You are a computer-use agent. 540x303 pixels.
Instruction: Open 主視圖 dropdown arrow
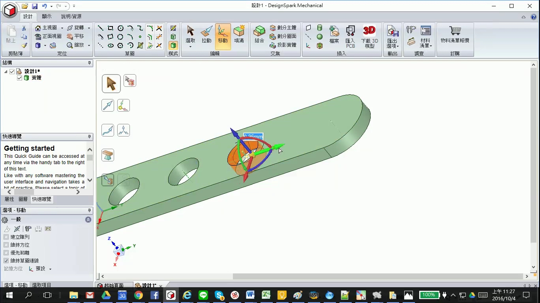(x=62, y=28)
